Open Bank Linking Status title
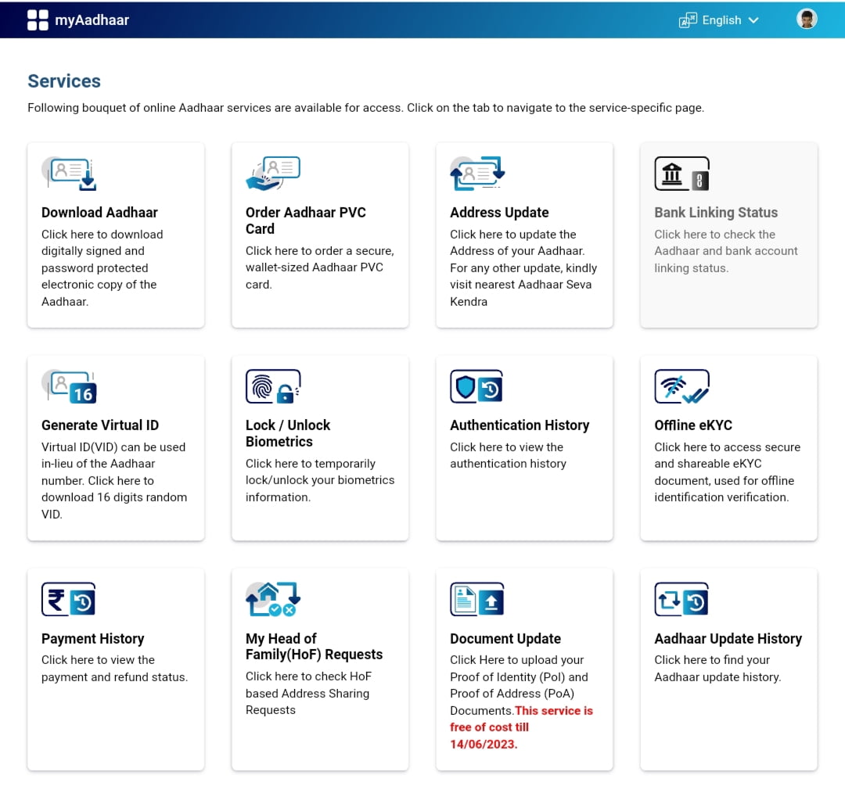 coord(716,212)
